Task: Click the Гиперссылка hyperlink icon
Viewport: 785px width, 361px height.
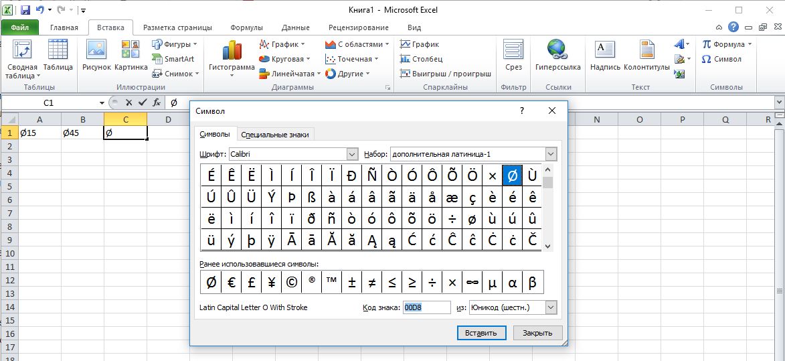Action: (557, 51)
